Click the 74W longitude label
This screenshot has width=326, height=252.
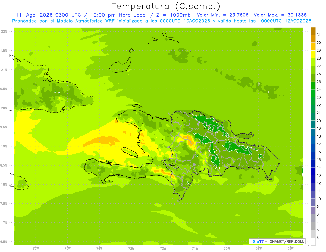99,248
